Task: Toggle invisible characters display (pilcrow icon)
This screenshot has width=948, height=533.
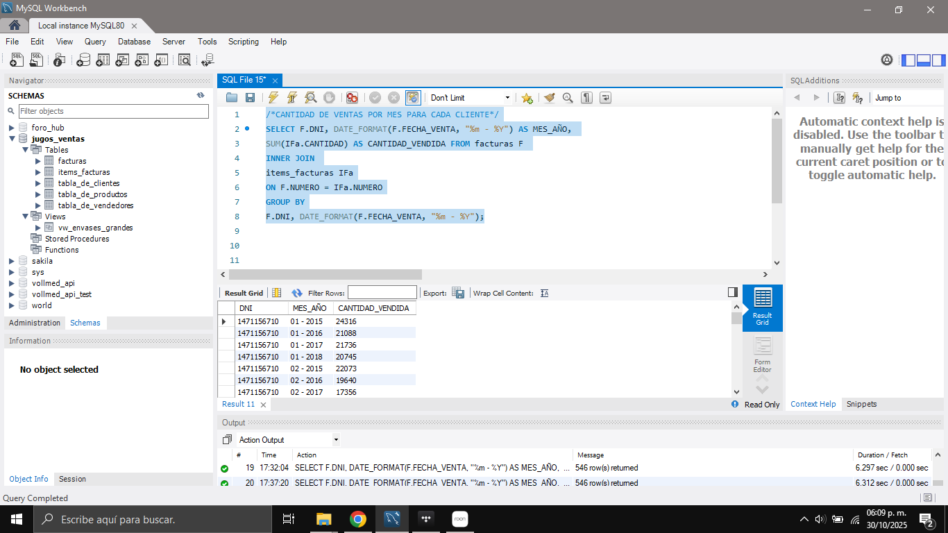Action: (586, 98)
